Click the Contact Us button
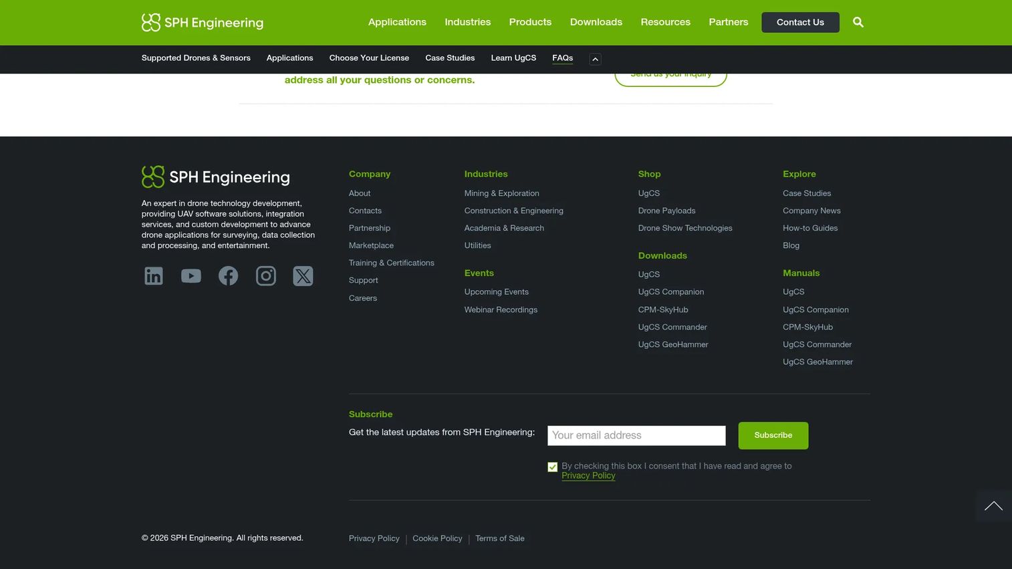This screenshot has height=569, width=1012. pos(800,22)
